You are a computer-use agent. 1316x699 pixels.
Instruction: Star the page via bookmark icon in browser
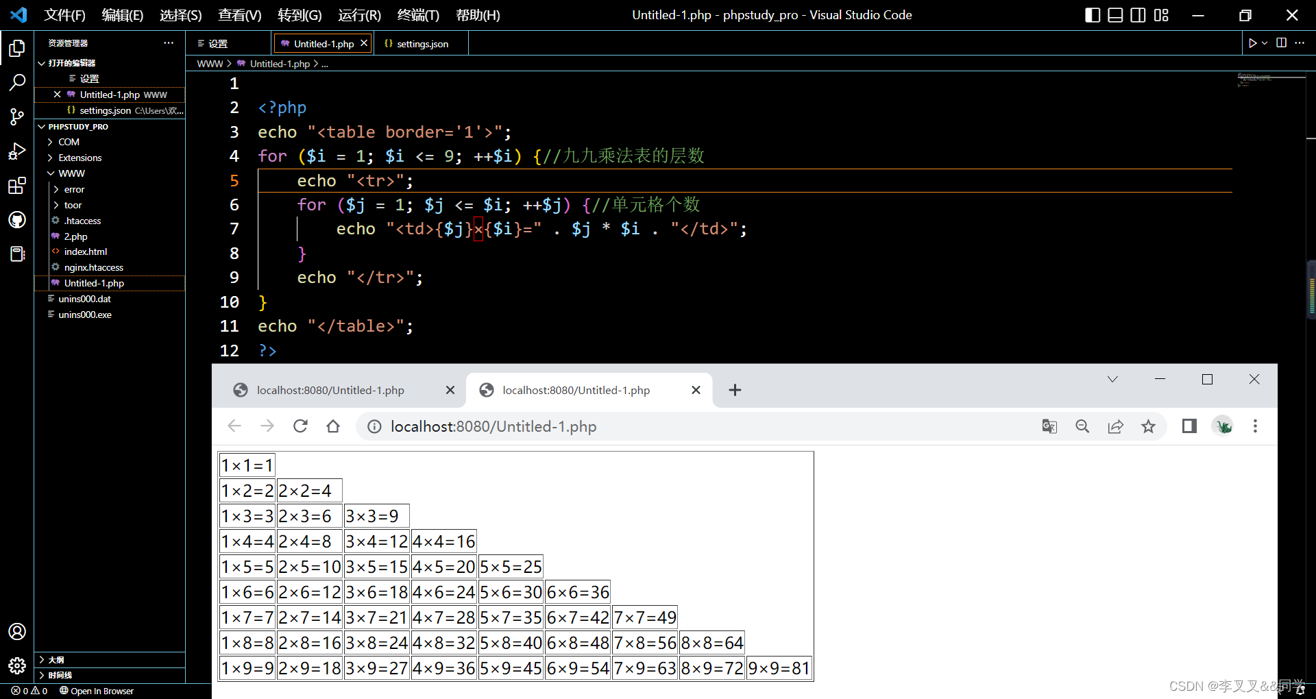pos(1149,426)
